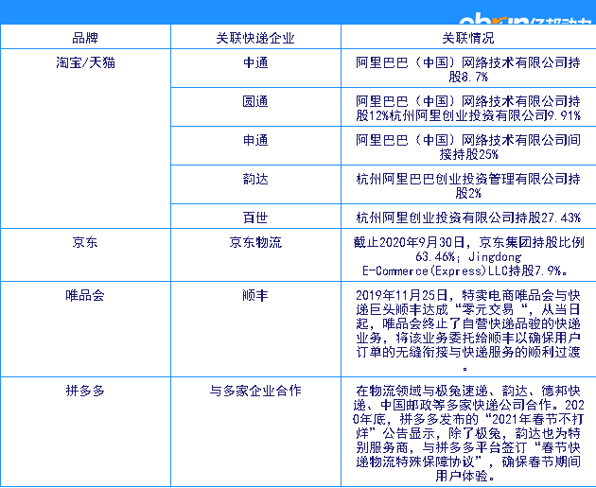Click the 京东 brand cell
This screenshot has width=596, height=488.
point(85,242)
